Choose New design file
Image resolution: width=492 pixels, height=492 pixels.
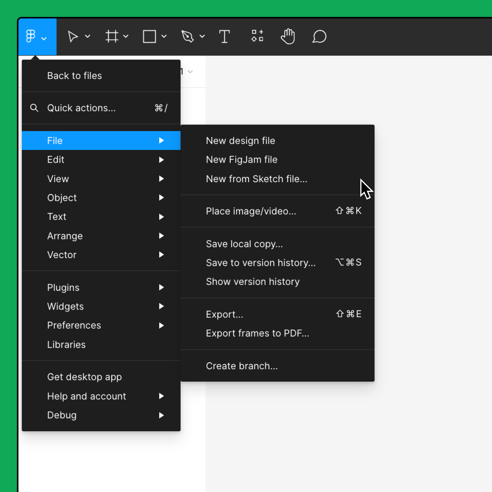click(278, 141)
